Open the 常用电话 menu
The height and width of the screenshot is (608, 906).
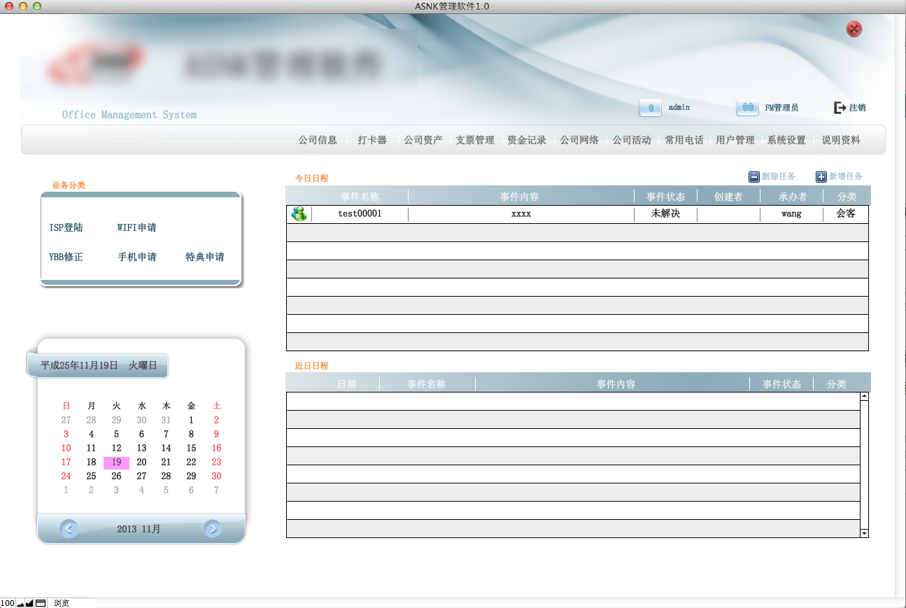click(x=684, y=140)
